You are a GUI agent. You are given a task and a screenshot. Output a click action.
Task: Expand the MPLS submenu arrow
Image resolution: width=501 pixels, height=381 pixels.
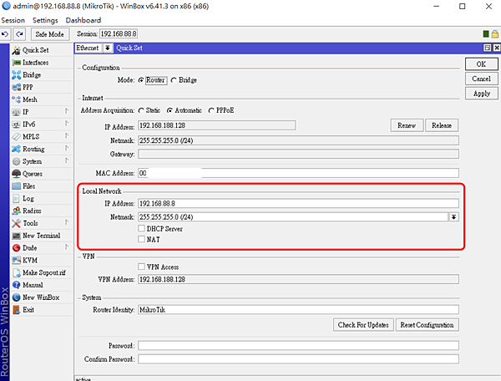click(67, 136)
